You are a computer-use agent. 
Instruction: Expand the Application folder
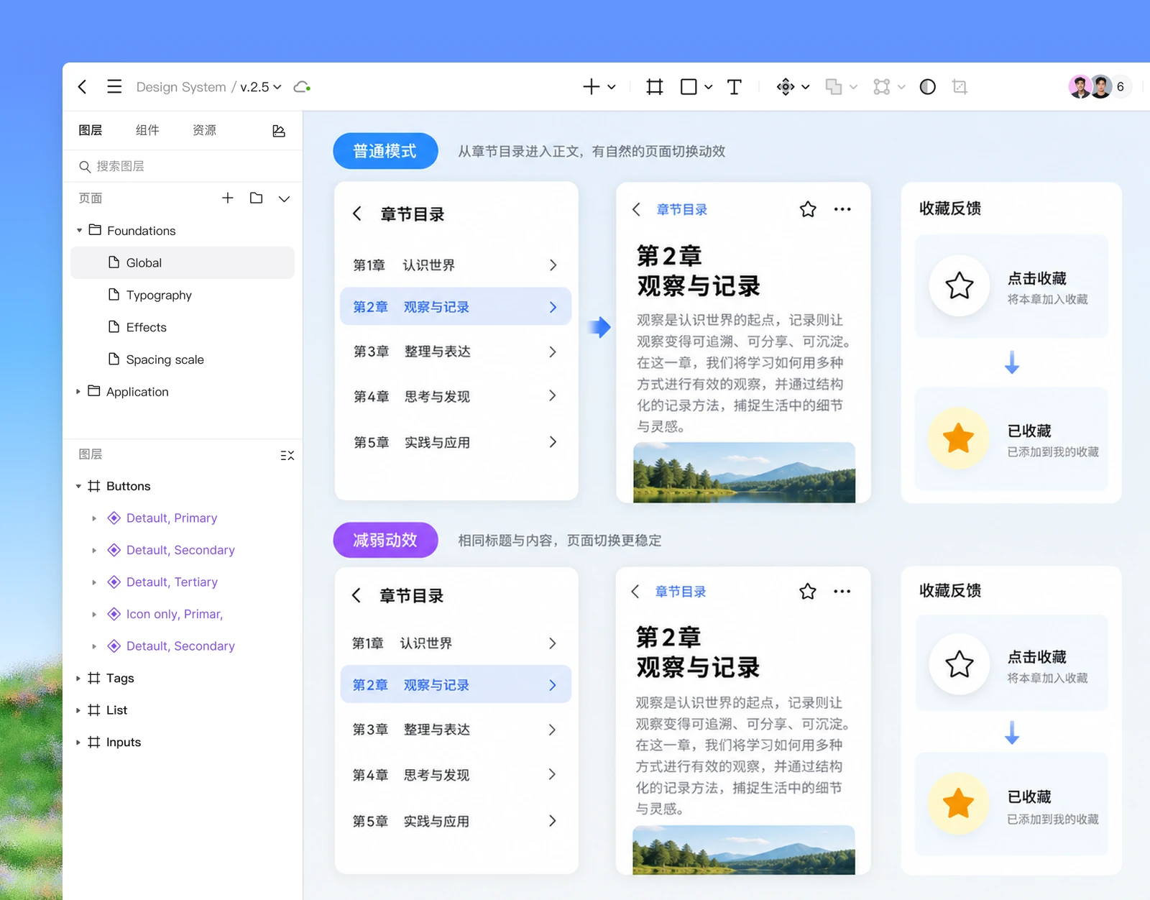click(78, 392)
